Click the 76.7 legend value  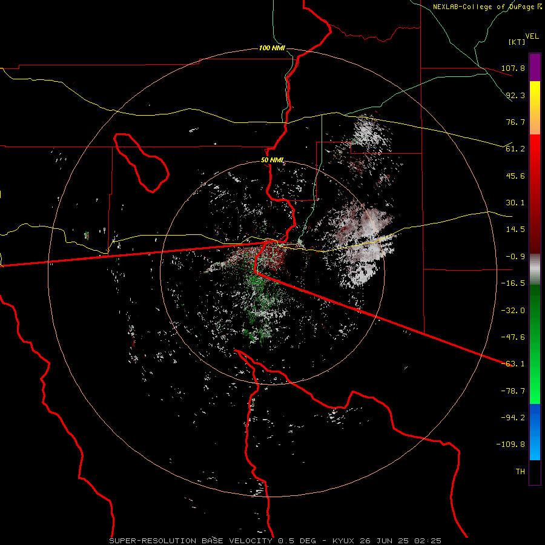(515, 122)
